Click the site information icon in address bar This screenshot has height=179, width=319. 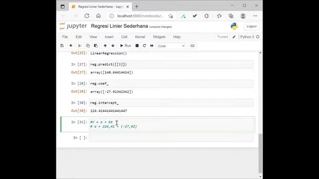pyautogui.click(x=112, y=16)
